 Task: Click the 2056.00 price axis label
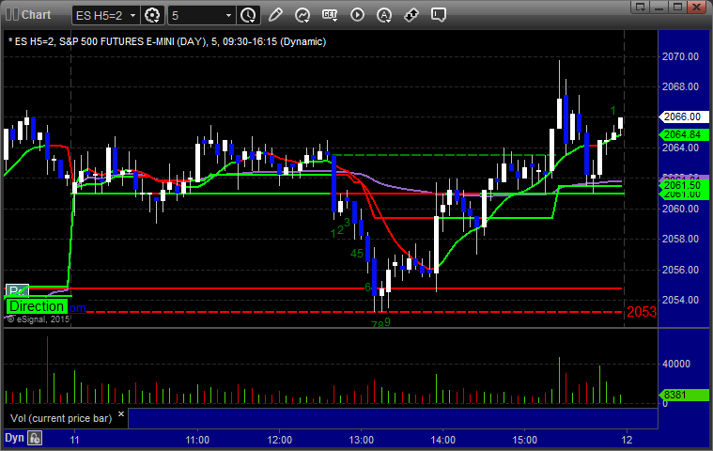(x=680, y=270)
